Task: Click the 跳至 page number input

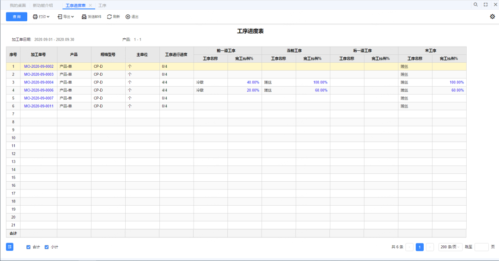Action: [x=481, y=247]
